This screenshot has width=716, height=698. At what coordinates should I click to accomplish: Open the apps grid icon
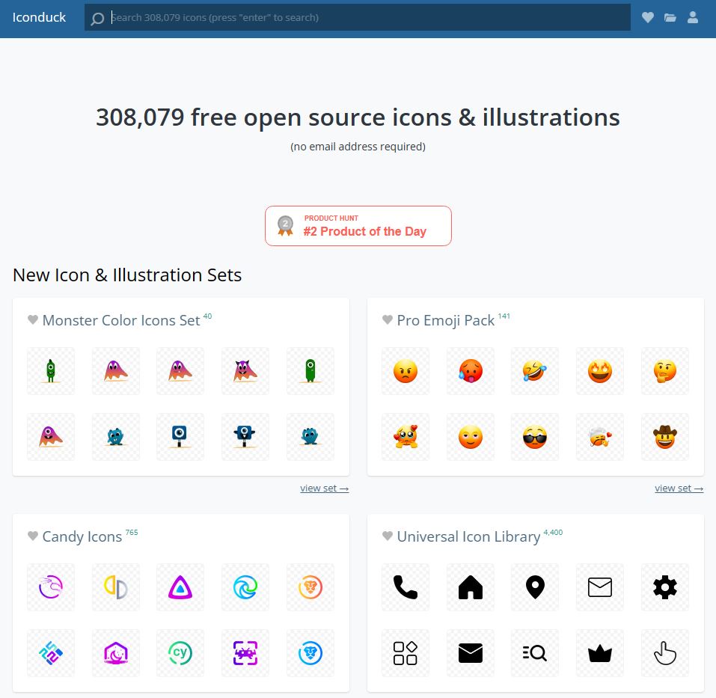click(x=406, y=653)
